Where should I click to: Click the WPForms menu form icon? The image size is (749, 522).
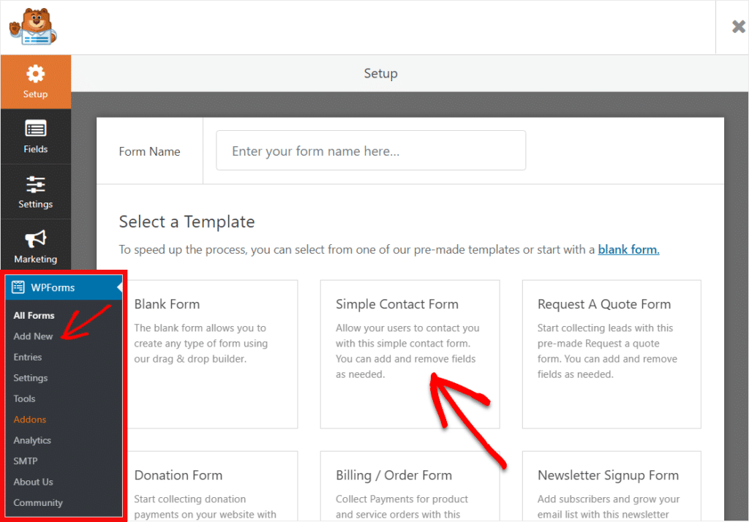pyautogui.click(x=18, y=287)
